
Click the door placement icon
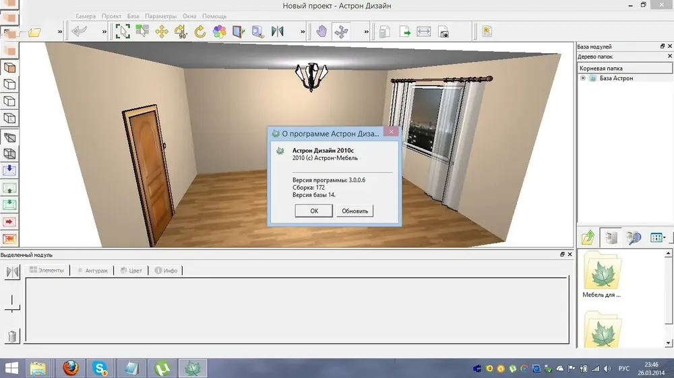coord(239,32)
